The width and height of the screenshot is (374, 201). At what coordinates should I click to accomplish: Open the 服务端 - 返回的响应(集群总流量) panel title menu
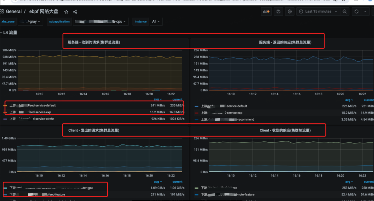click(285, 42)
